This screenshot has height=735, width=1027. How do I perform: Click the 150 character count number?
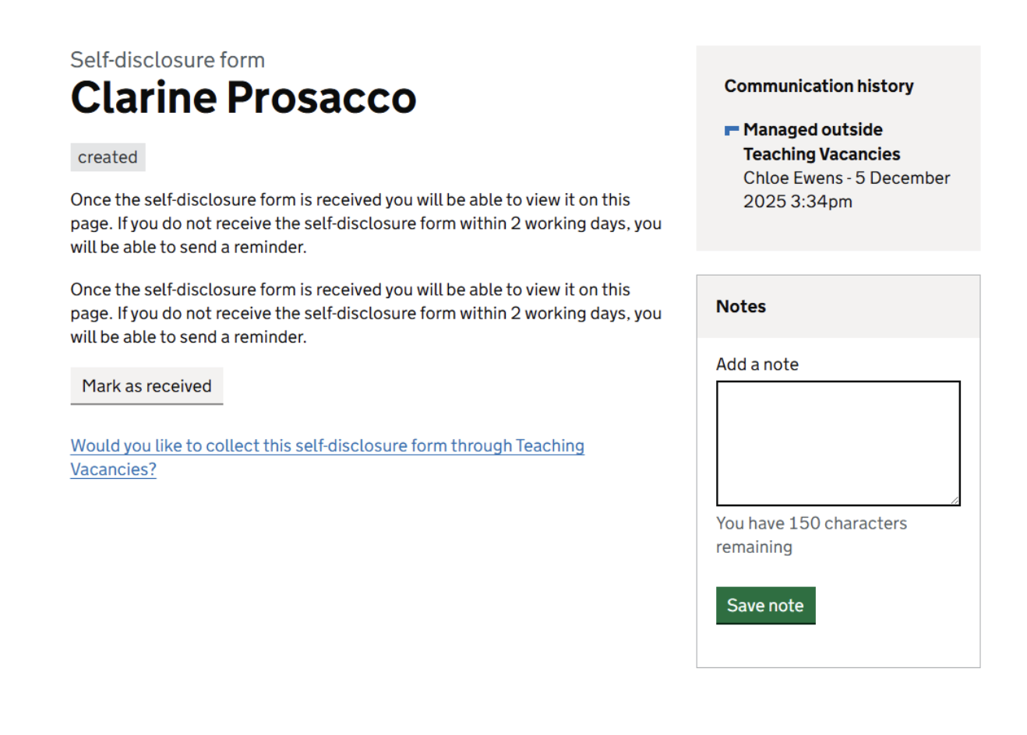[803, 523]
